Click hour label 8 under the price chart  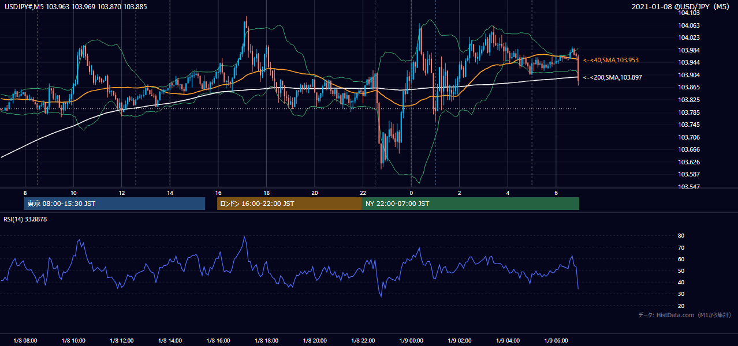(x=25, y=193)
